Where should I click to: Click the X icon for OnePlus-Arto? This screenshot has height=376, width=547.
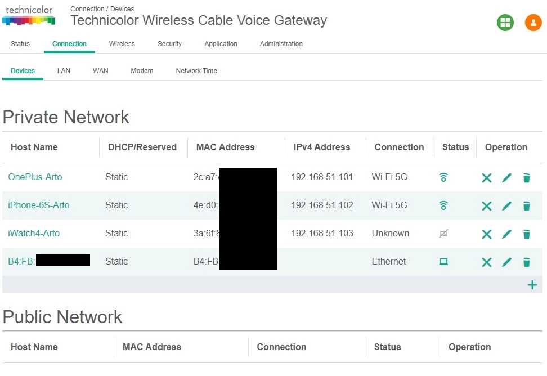pos(486,178)
